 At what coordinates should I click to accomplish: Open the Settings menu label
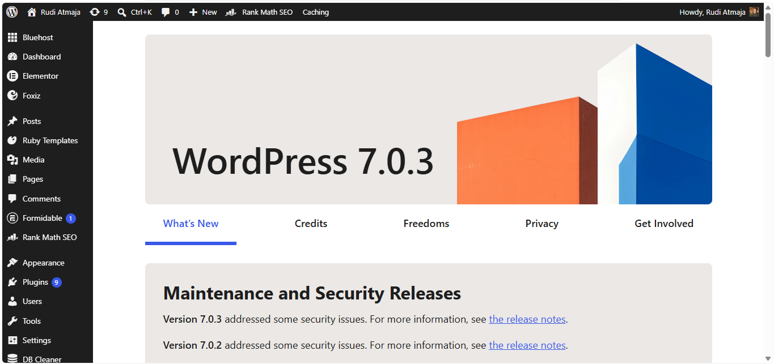(x=37, y=340)
